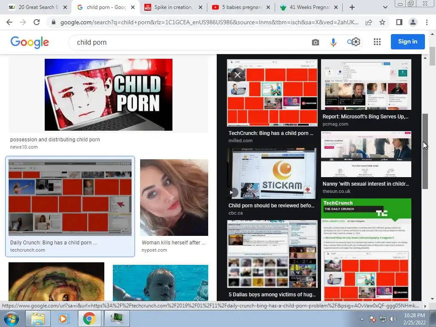Screen dimensions: 436x327
Task: Open the Chrome three-dot menu
Action: point(427,22)
